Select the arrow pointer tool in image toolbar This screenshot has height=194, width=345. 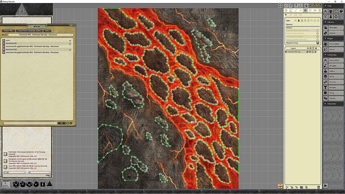(x=286, y=15)
